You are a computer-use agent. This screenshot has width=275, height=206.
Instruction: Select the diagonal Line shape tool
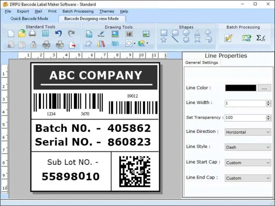175,39
